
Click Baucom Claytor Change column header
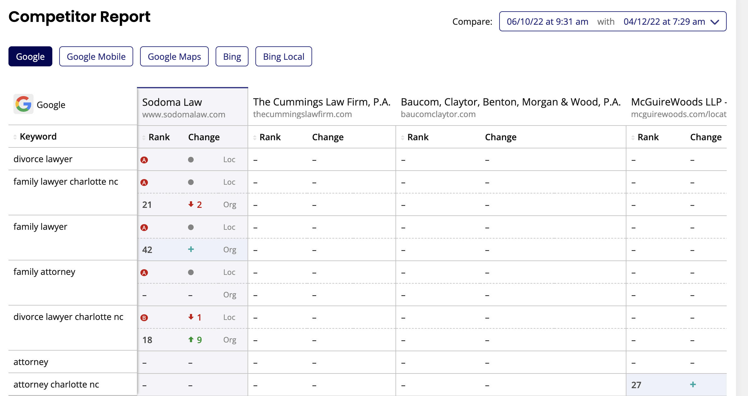tap(501, 137)
